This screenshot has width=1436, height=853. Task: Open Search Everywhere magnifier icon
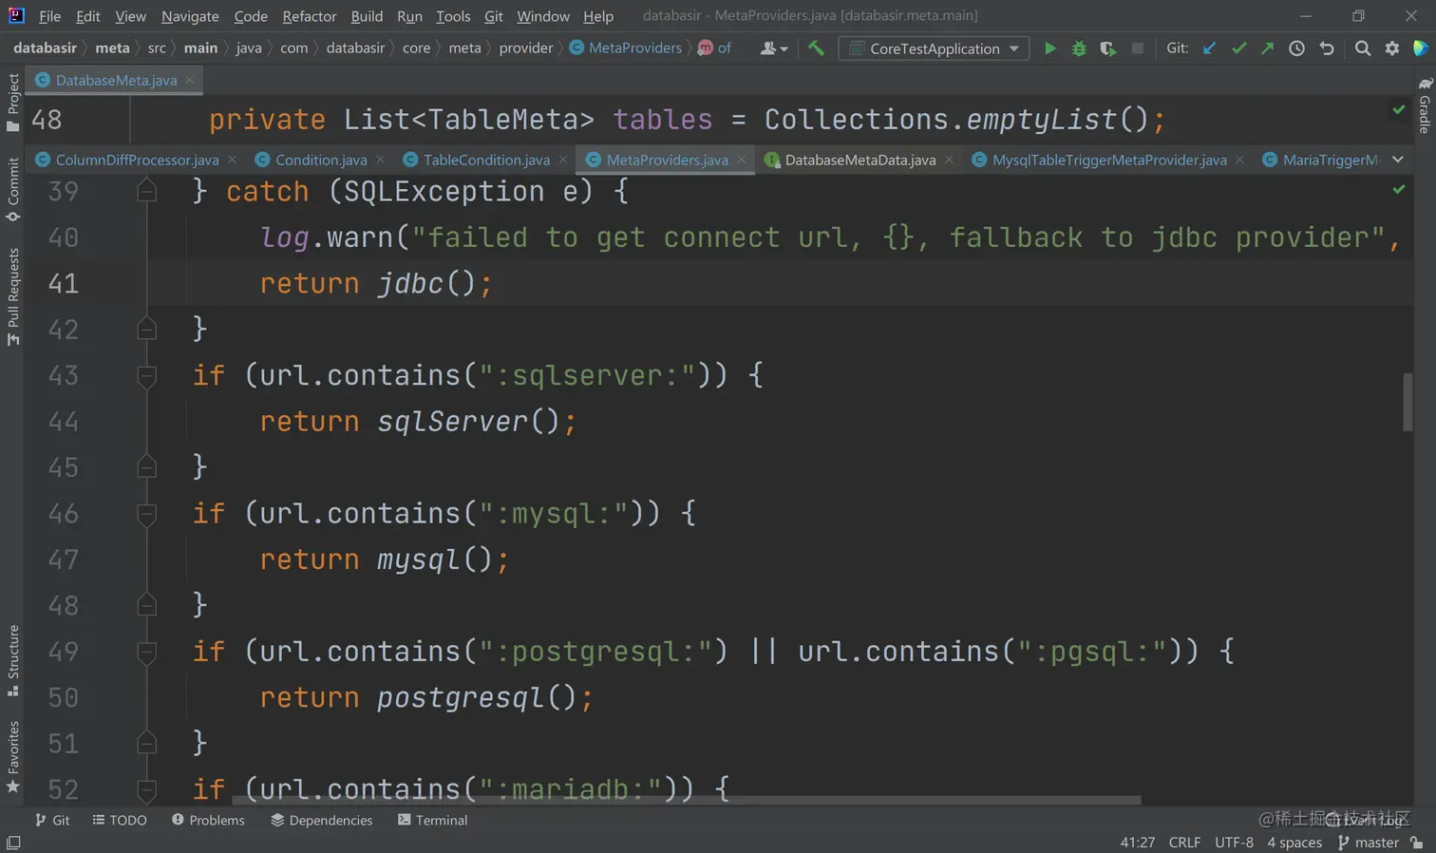(1363, 48)
